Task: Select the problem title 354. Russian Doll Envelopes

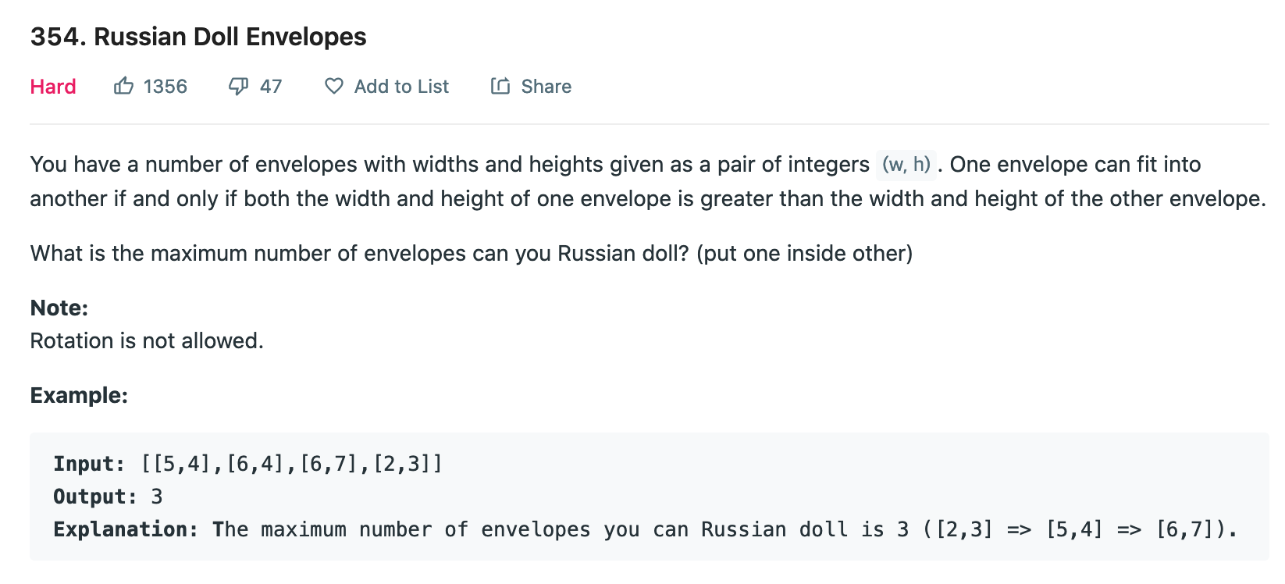Action: click(198, 36)
